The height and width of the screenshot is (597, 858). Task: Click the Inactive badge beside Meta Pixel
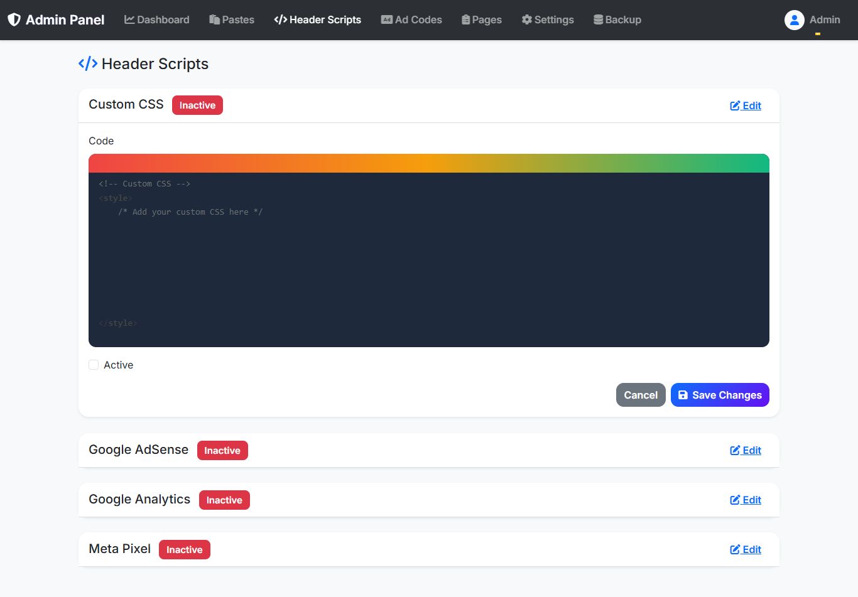tap(185, 549)
